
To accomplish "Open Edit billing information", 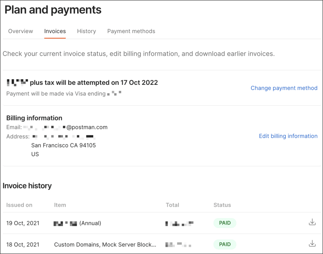I will 288,136.
